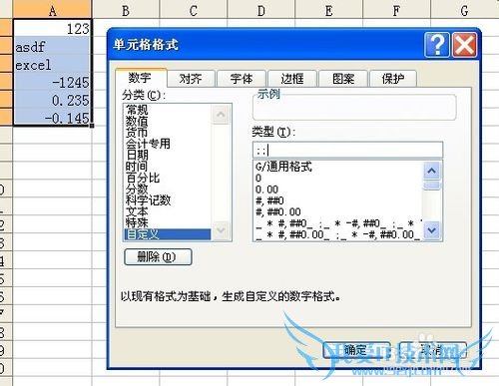Select accounting format _ * #,##0_ row

pyautogui.click(x=338, y=223)
